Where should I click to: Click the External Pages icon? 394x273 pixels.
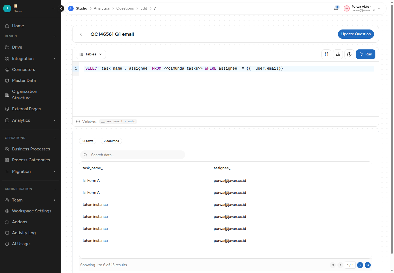click(x=7, y=109)
